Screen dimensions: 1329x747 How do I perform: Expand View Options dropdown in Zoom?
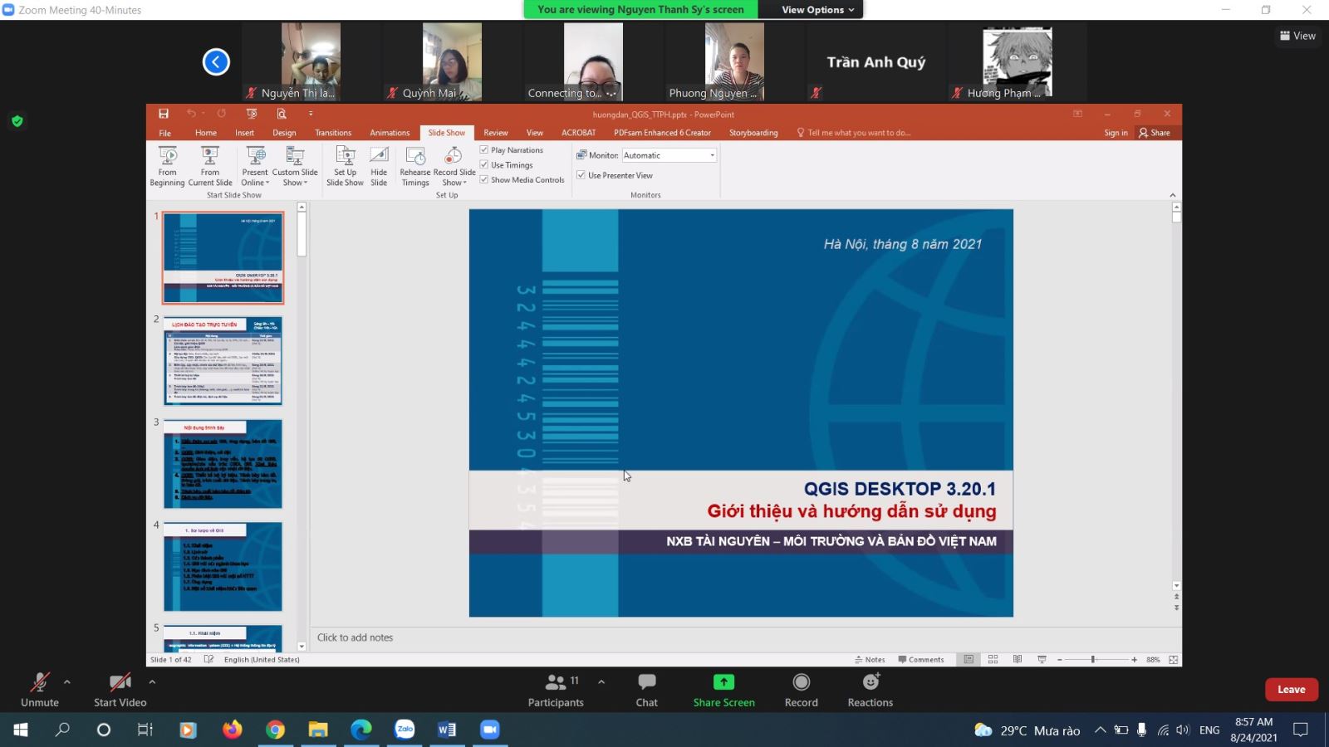(x=817, y=9)
